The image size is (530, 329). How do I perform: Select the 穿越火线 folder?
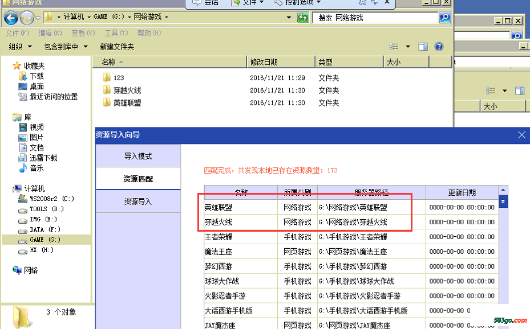127,91
